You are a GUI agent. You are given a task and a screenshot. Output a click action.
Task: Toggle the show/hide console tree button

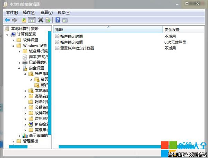click(x=31, y=20)
